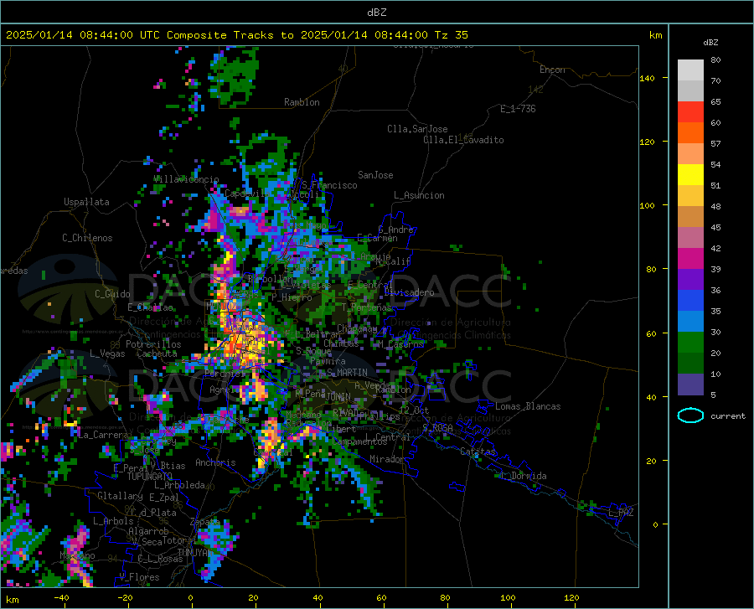Select the dark orange 57-60 dBZ swatch
Image resolution: width=754 pixels, height=609 pixels.
click(x=690, y=133)
